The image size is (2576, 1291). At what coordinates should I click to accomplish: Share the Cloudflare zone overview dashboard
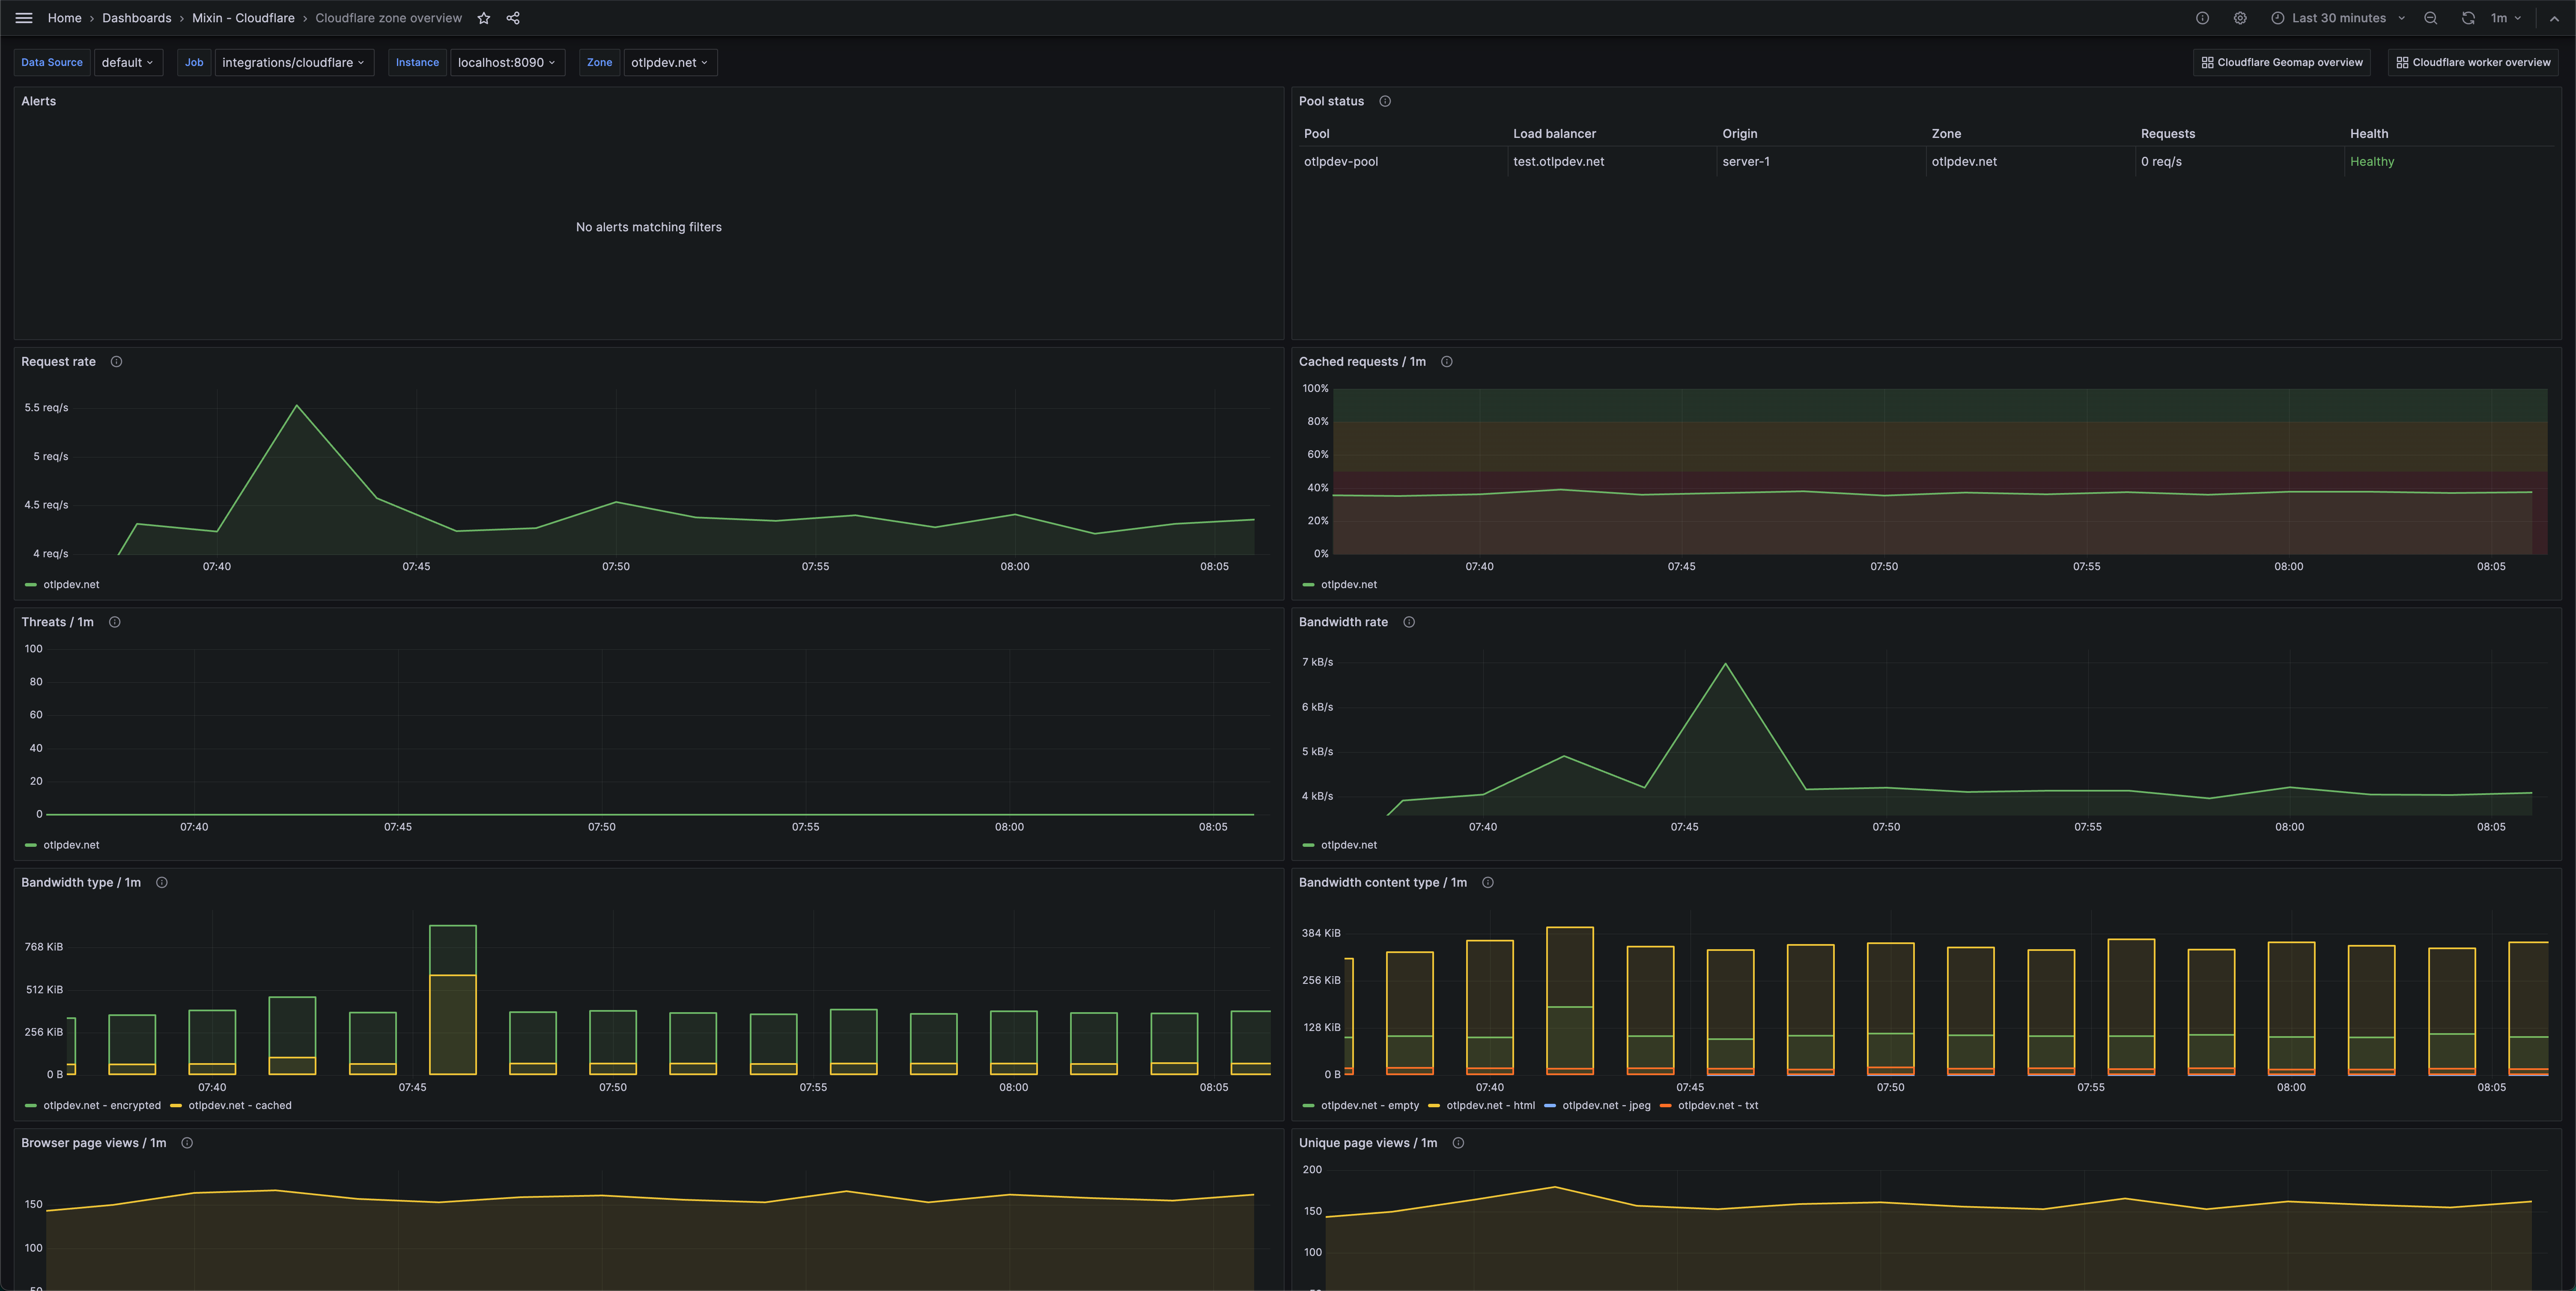point(513,17)
